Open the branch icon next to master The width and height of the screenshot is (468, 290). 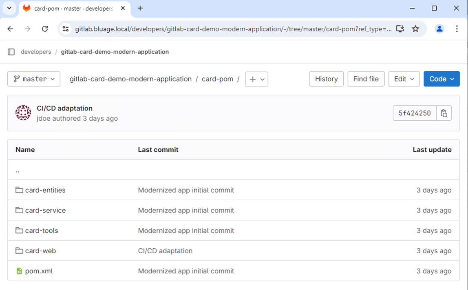point(16,79)
